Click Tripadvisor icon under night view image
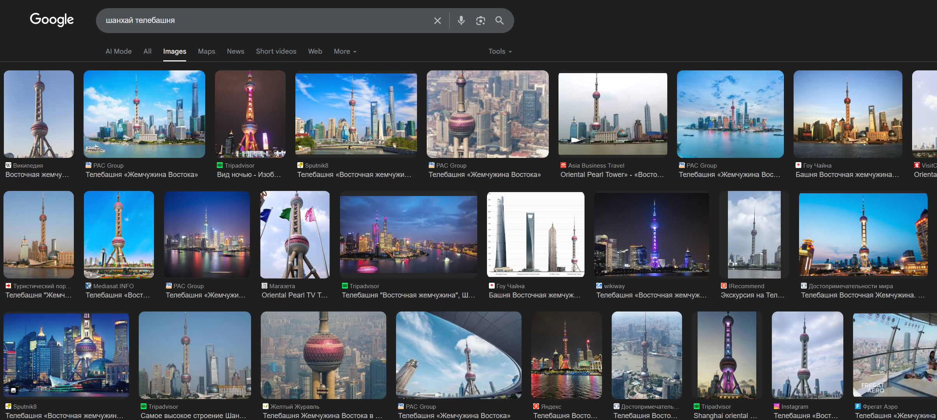Image resolution: width=937 pixels, height=420 pixels. click(220, 165)
